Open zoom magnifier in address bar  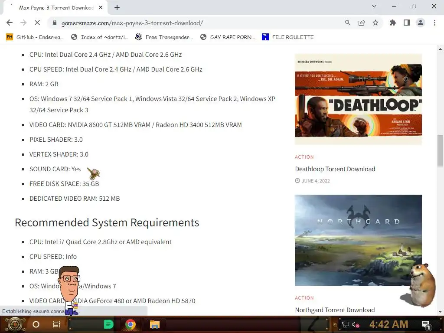[347, 23]
